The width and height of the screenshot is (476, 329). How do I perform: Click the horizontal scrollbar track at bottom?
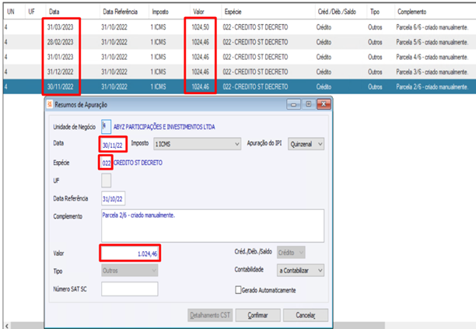click(431, 326)
